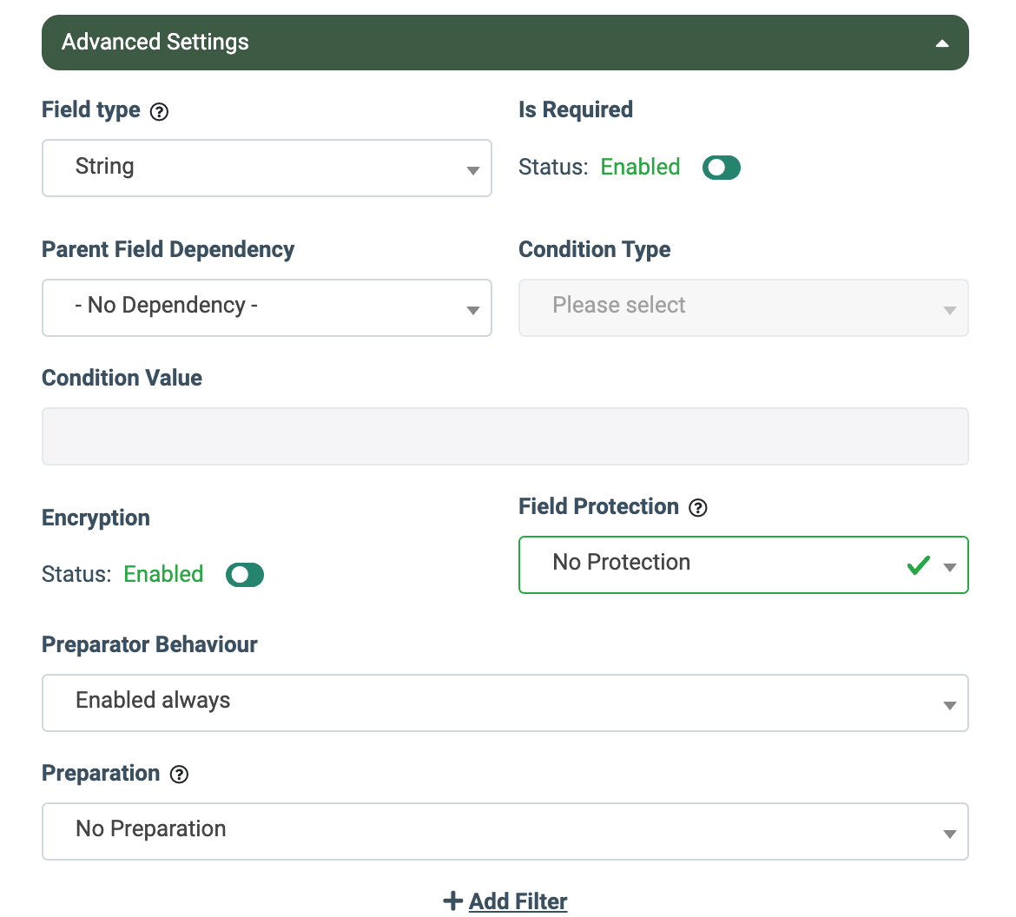Click the Enabled status text under Is Required

[640, 168]
